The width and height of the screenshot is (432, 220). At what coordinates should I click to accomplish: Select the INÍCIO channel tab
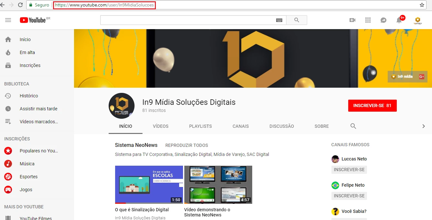click(125, 126)
